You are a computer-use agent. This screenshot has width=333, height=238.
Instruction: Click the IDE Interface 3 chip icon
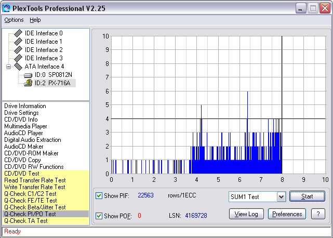click(18, 58)
